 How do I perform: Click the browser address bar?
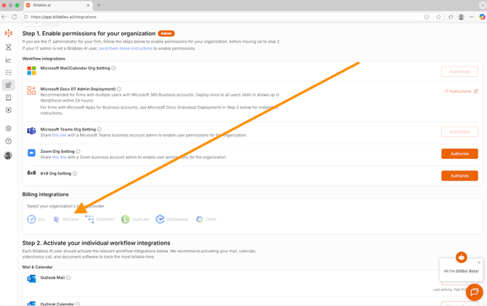218,17
